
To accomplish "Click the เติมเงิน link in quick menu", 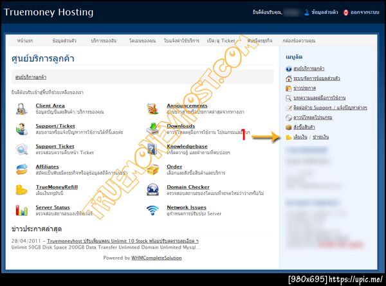I will click(300, 137).
